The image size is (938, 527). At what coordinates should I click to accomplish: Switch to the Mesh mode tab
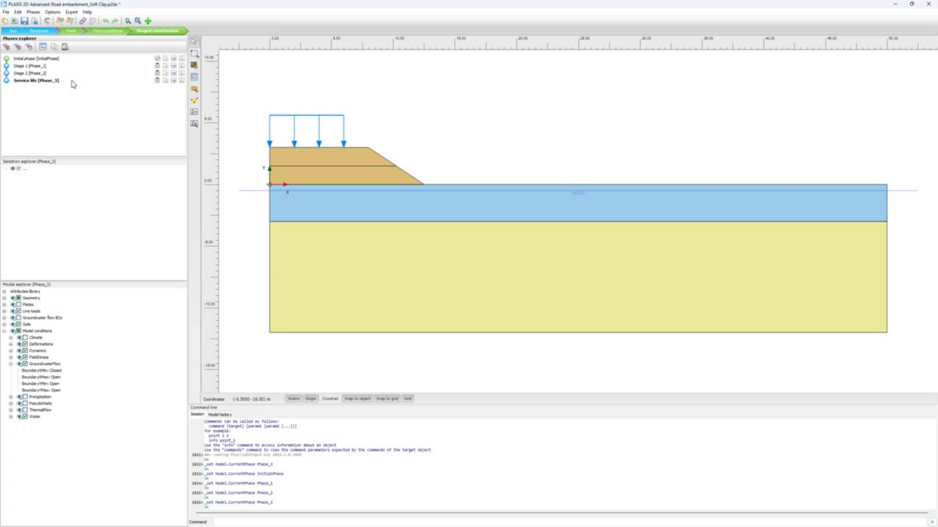[71, 31]
